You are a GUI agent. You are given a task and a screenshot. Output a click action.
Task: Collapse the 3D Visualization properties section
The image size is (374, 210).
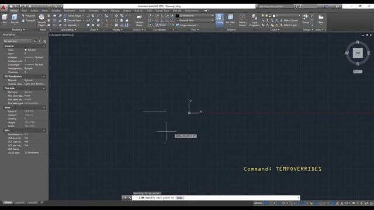44,76
